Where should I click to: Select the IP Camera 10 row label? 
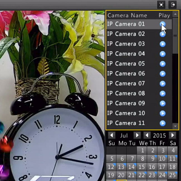126,113
